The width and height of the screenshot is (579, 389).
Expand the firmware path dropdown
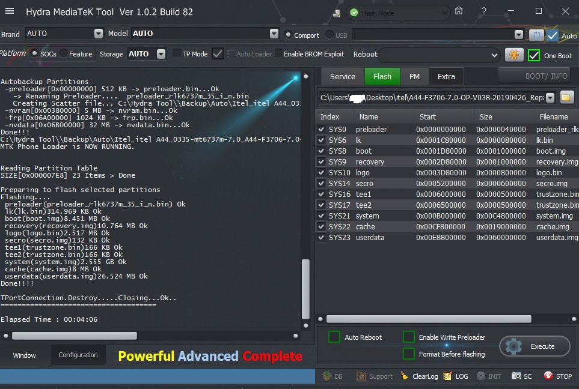[x=550, y=97]
